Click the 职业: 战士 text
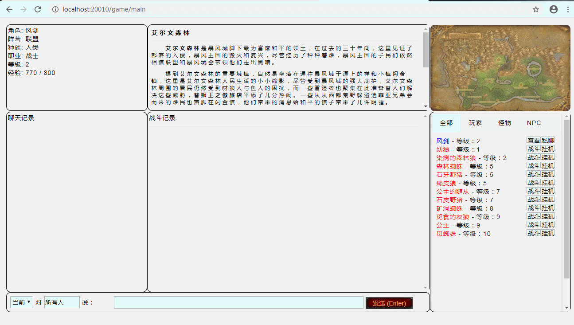Image resolution: width=574 pixels, height=325 pixels. 23,56
